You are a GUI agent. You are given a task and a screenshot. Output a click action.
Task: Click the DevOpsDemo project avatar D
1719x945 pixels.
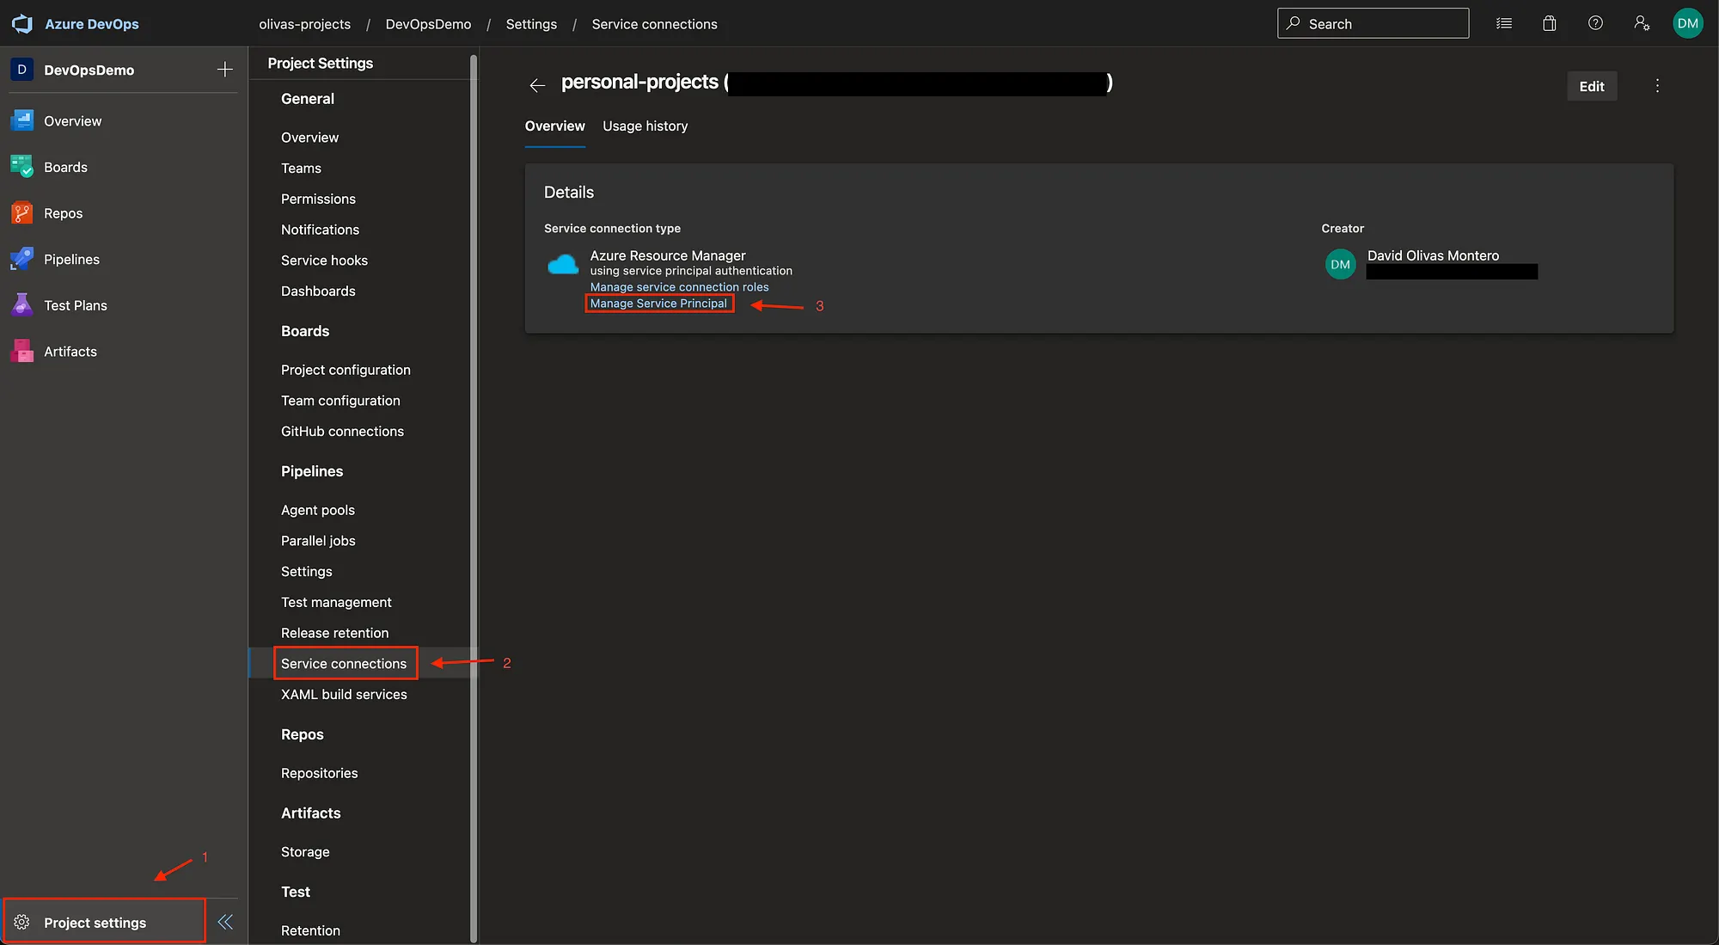coord(21,70)
